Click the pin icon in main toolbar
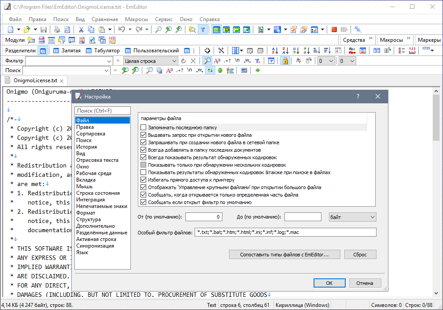The height and width of the screenshot is (310, 443). pos(358,29)
